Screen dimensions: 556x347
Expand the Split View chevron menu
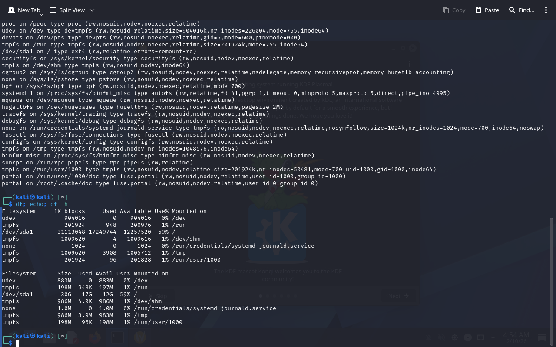pyautogui.click(x=92, y=10)
